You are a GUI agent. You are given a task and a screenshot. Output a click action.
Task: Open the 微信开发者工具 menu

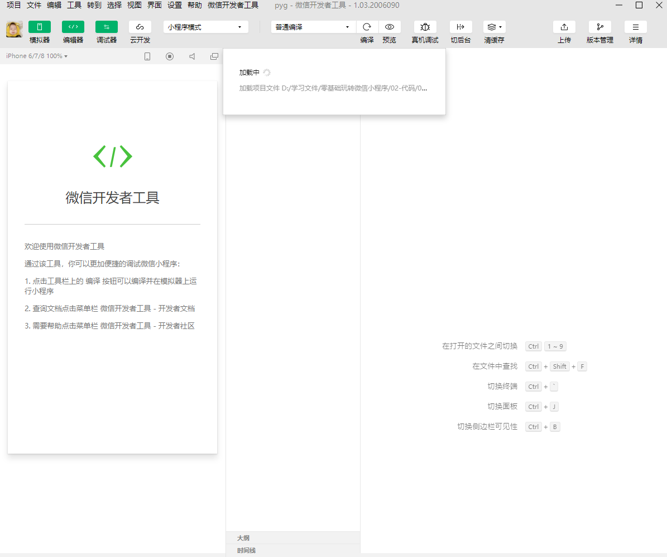tap(233, 5)
